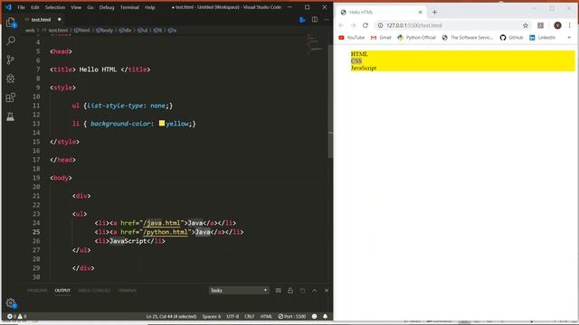
Task: Click the Open Preview icon in editor toolbar
Action: 302,20
